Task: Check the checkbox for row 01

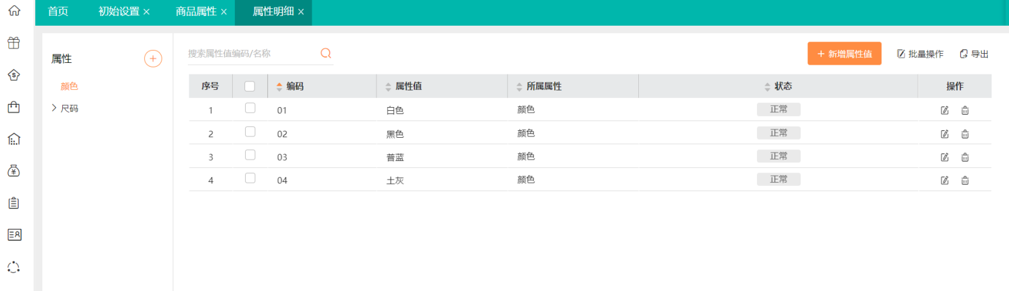Action: (250, 108)
